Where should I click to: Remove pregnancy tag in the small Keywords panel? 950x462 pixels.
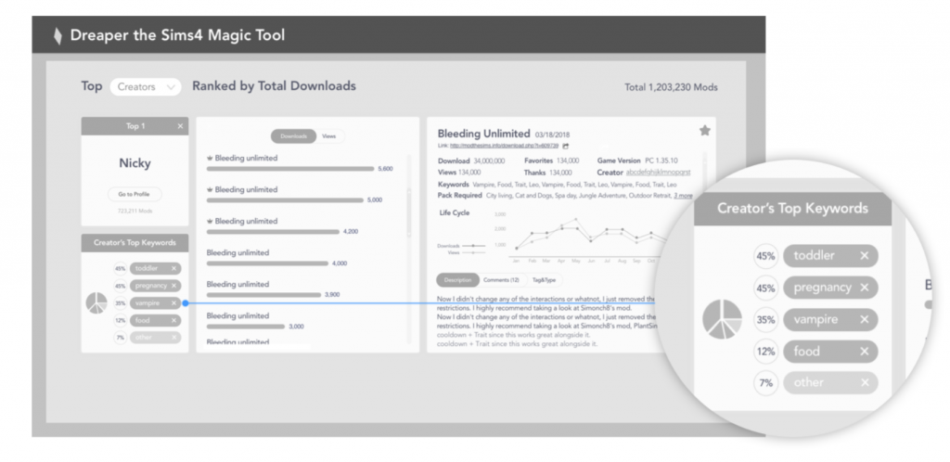(x=173, y=286)
